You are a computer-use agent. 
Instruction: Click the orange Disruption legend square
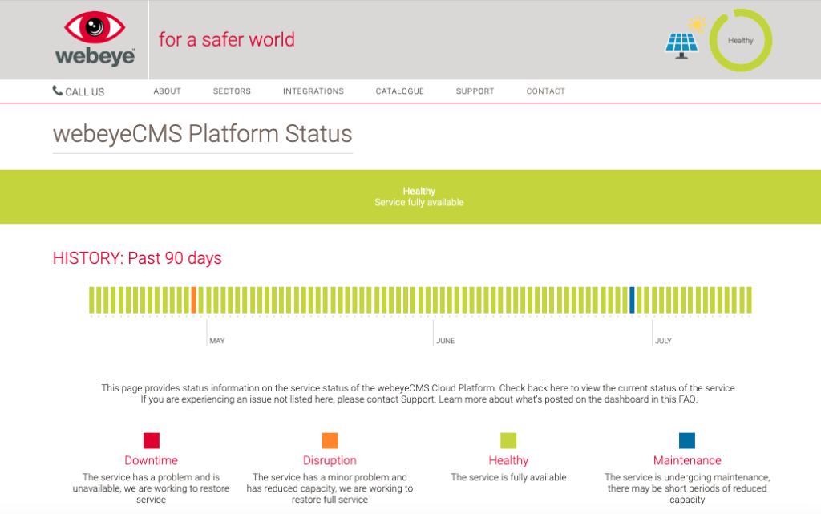(330, 440)
